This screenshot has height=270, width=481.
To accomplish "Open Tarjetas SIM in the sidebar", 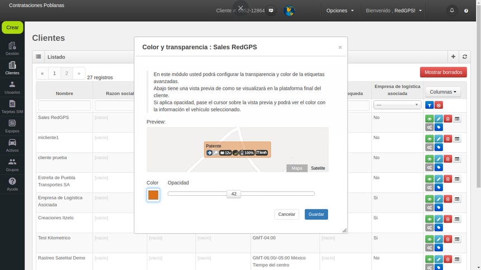I will (12, 107).
